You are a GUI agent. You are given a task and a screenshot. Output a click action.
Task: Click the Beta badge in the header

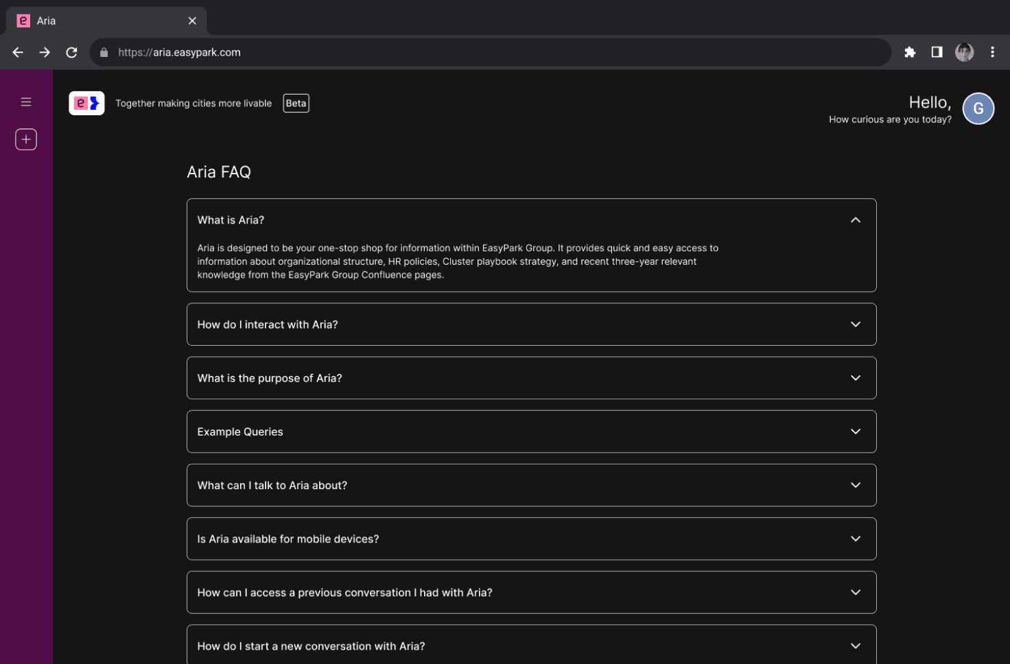pos(296,103)
